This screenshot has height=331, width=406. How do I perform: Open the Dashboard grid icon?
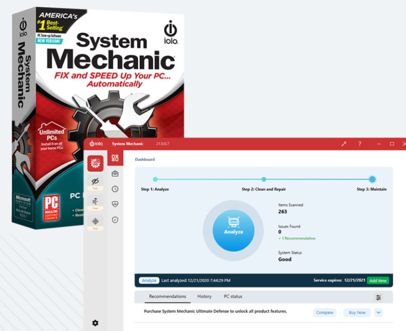(115, 158)
